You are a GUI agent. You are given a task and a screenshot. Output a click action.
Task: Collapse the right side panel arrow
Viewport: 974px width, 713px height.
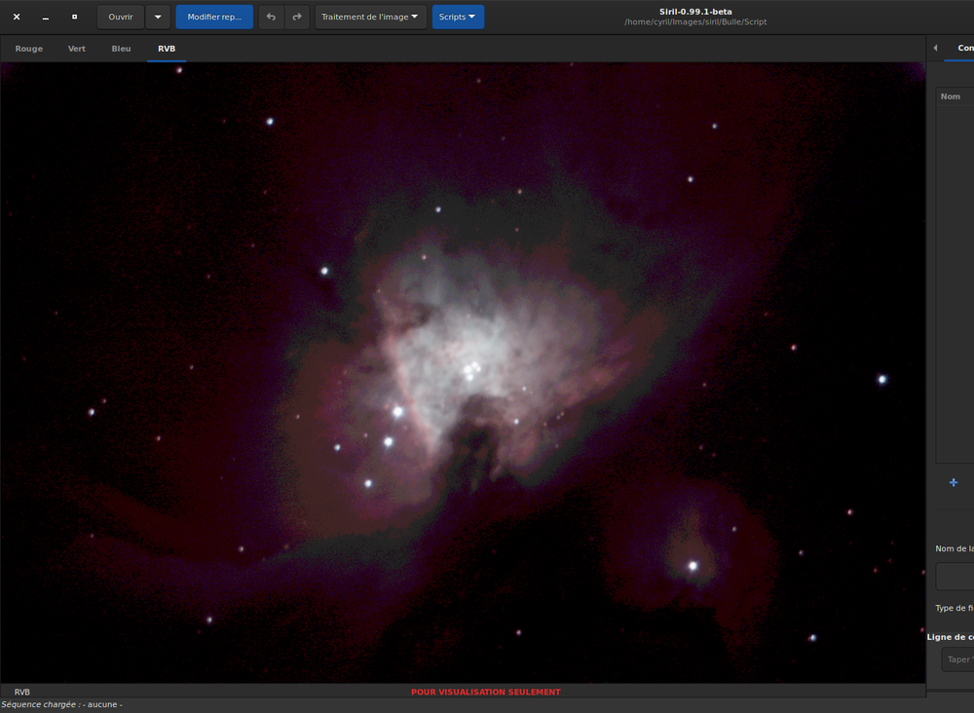935,48
